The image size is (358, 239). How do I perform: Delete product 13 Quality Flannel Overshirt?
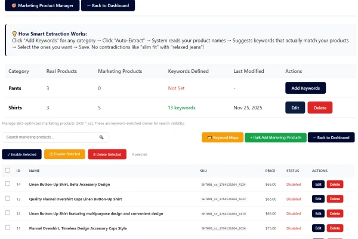[335, 199]
